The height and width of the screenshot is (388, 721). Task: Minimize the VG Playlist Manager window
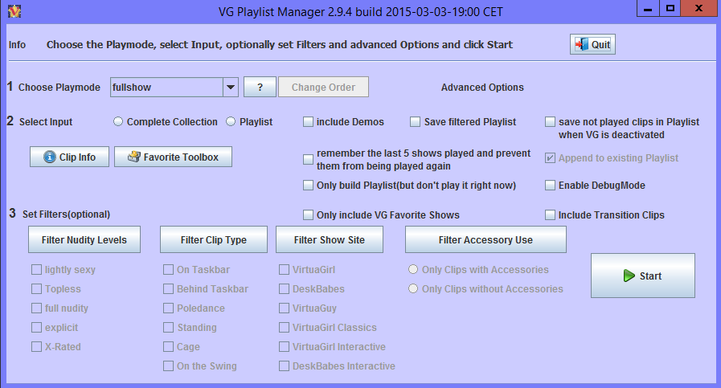(648, 8)
